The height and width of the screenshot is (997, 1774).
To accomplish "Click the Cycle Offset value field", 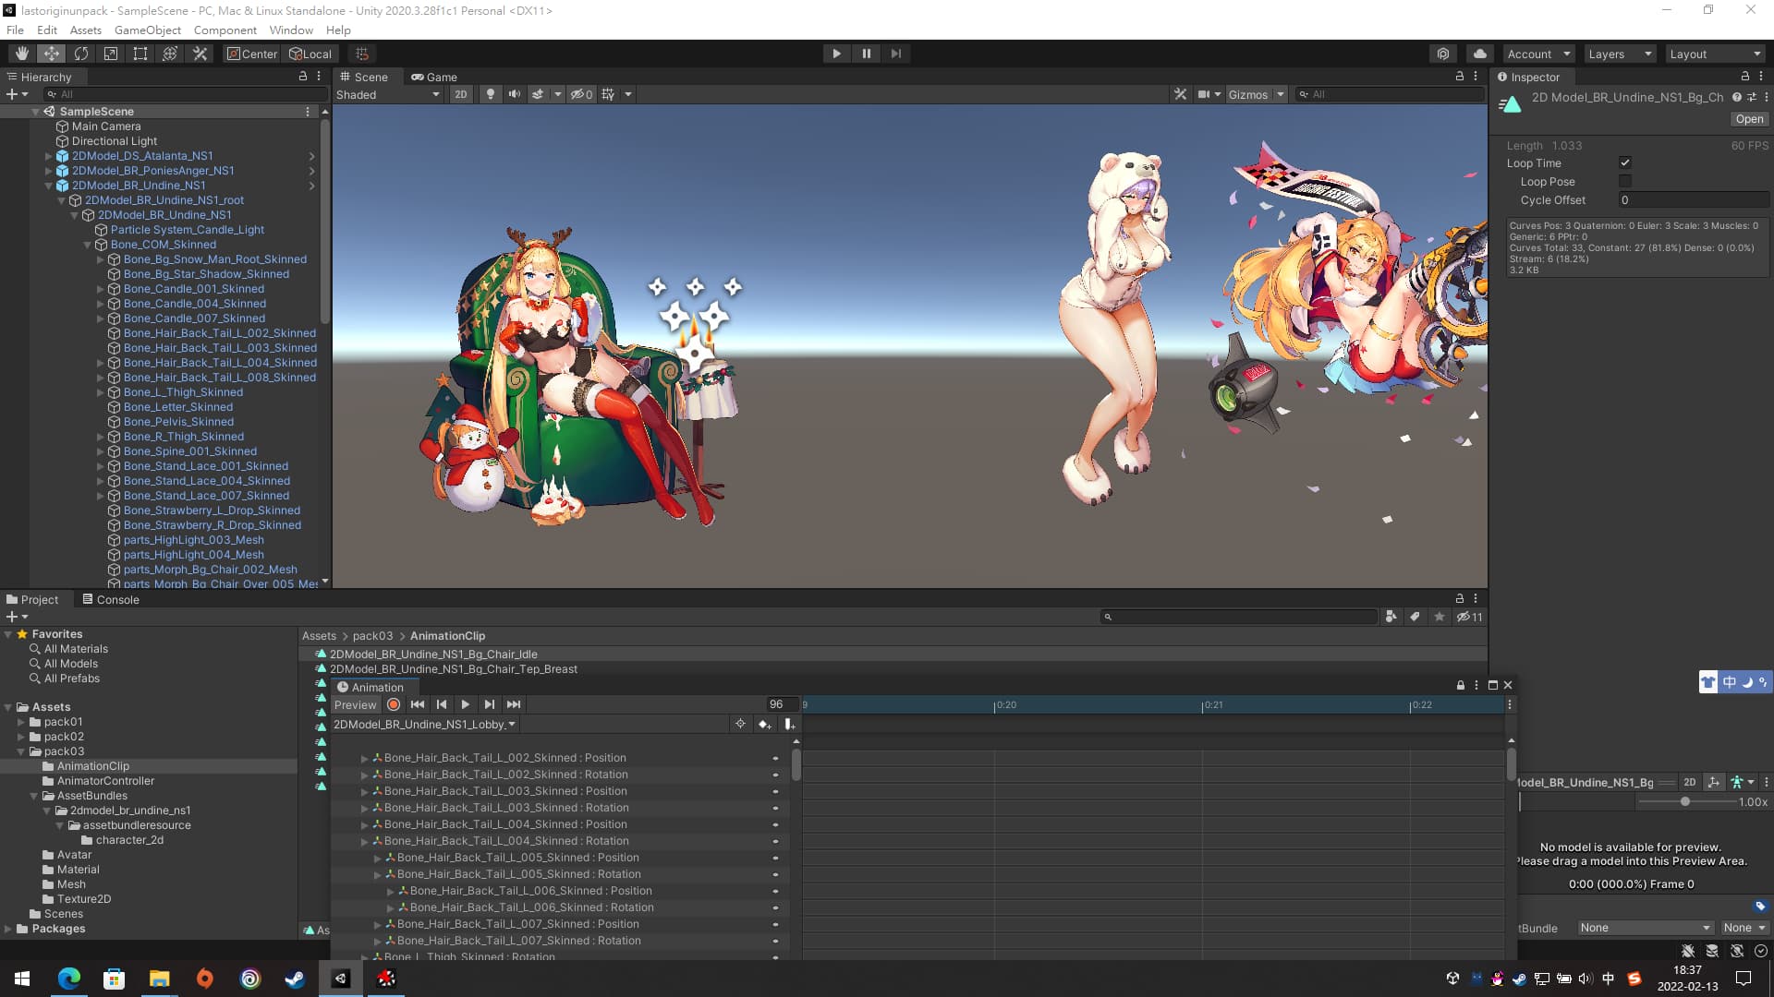I will click(1693, 200).
